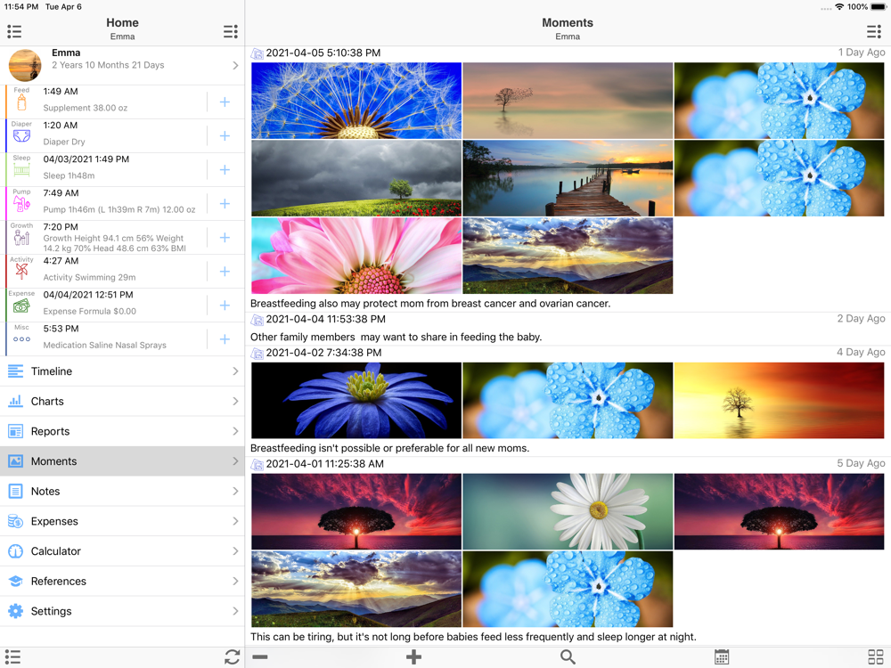Screen dimensions: 891x668
Task: Open the list menu icon beside Home title
Action: (14, 31)
